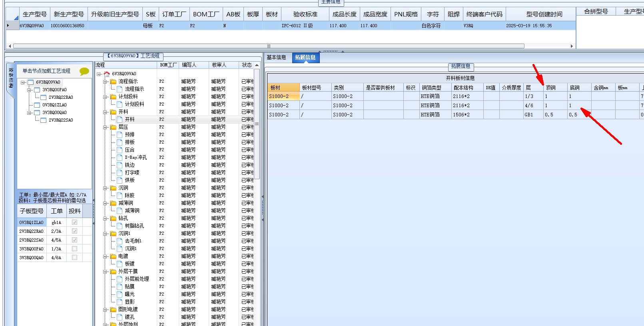Image resolution: width=644 pixels, height=326 pixels.
Task: Click the 3V3RQ00PA0 node box icon
Action: coord(37,90)
